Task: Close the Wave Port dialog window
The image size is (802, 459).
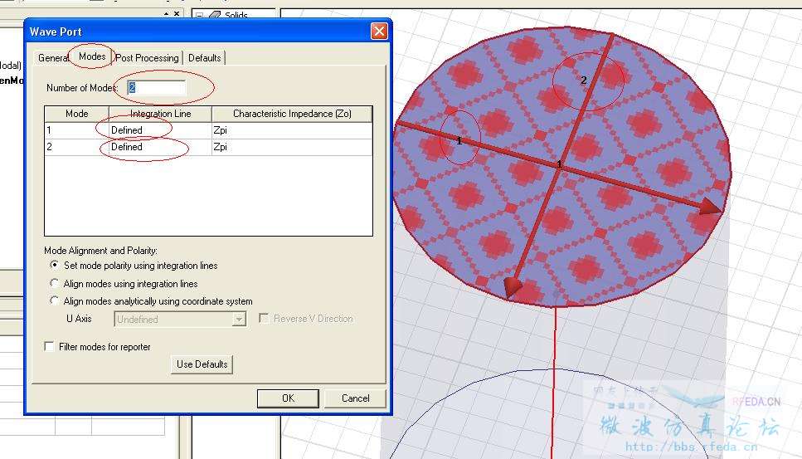Action: [379, 32]
